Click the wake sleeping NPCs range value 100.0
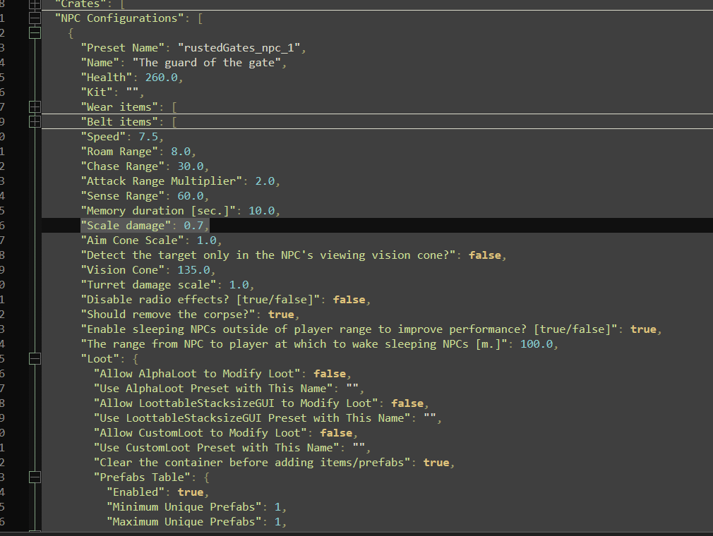Screen dimensions: 713x536 pos(538,344)
